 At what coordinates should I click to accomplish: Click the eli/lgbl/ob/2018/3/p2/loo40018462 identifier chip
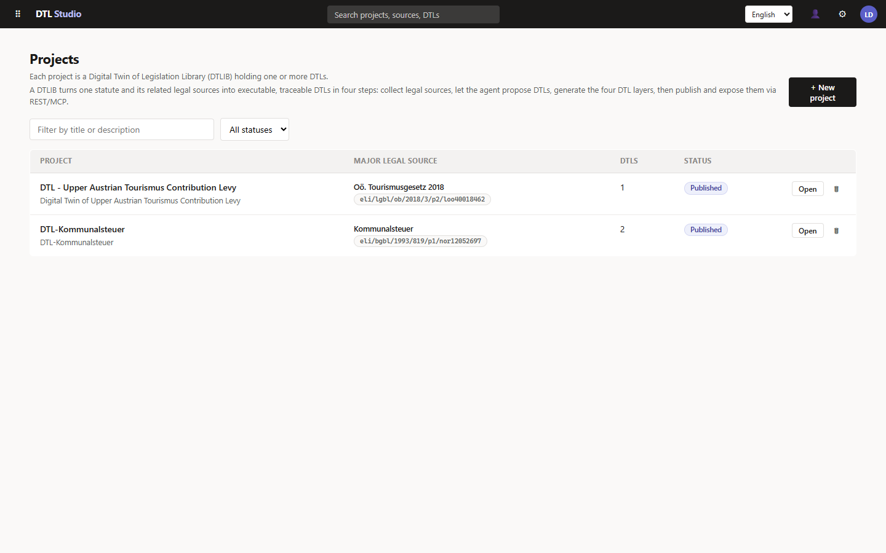pos(422,199)
